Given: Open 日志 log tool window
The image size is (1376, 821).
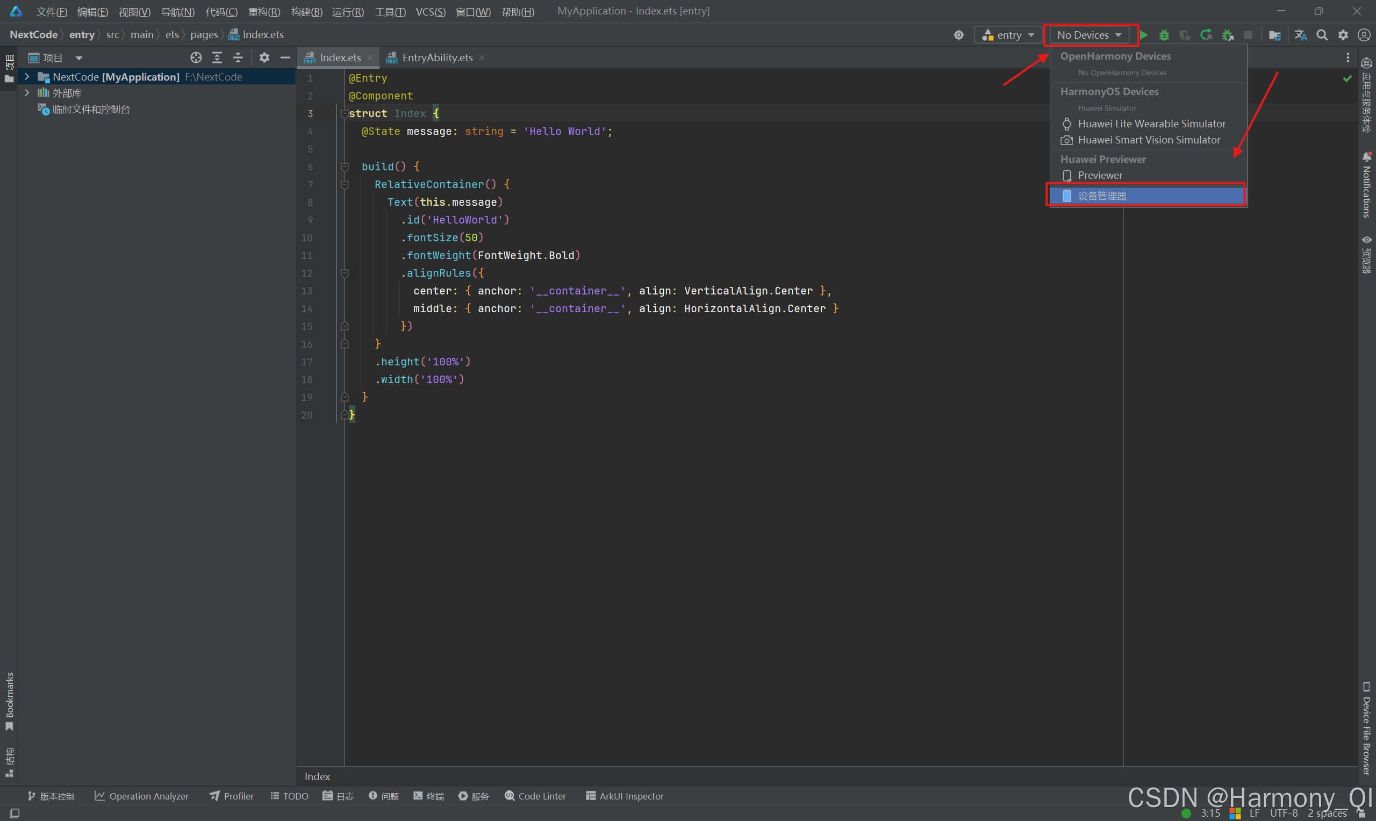Looking at the screenshot, I should 338,796.
